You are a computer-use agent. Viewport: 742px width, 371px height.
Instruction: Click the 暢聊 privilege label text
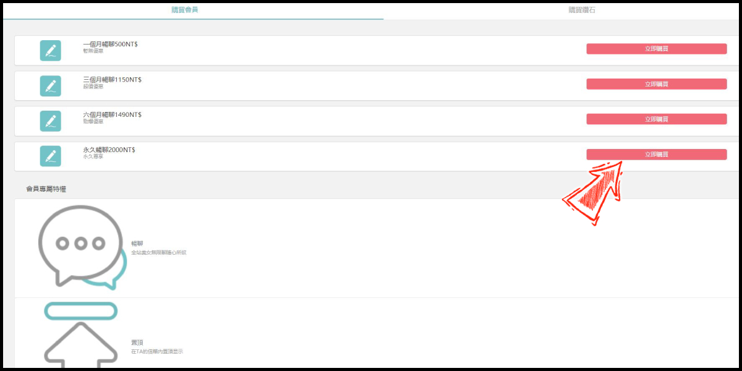[137, 244]
